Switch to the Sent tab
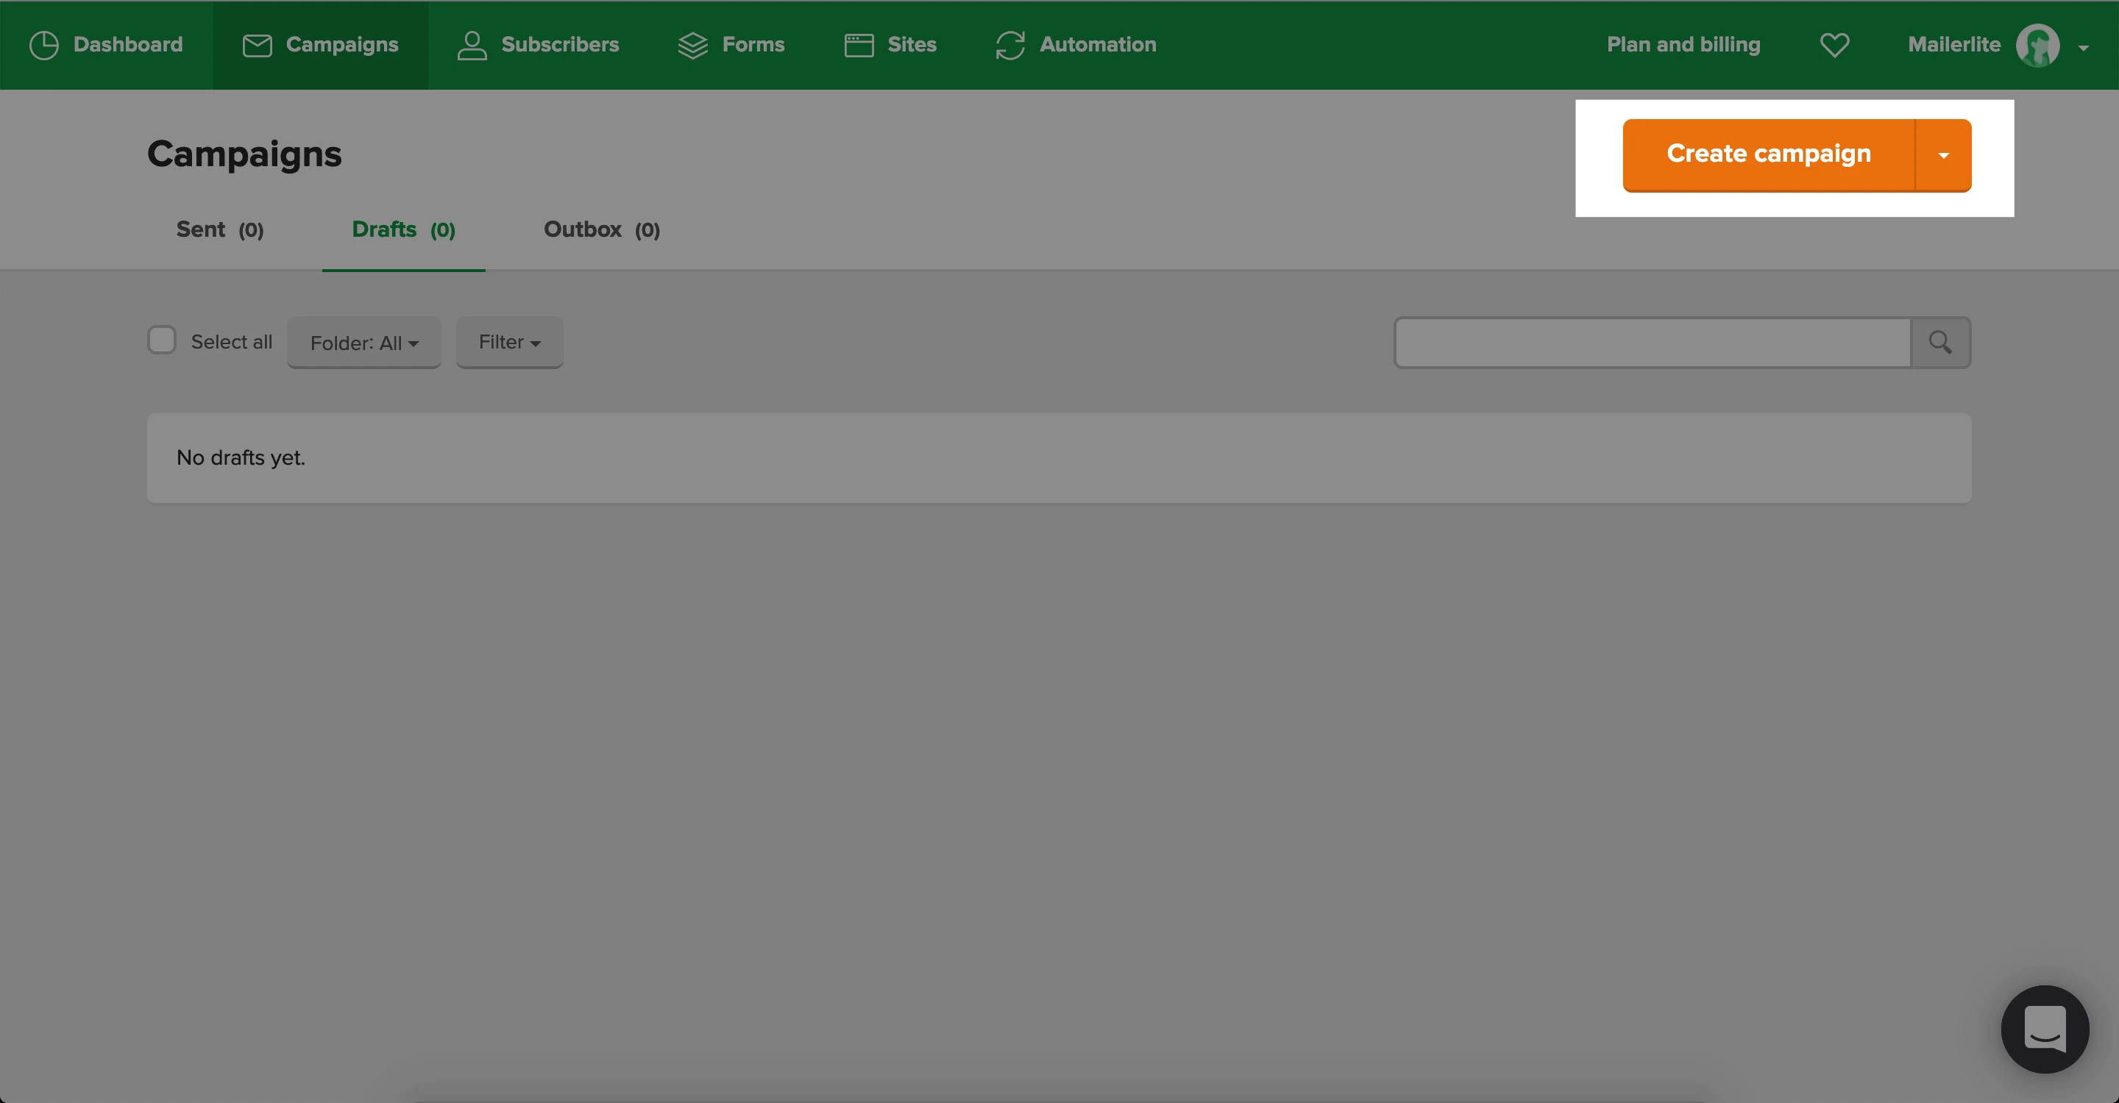 (220, 230)
